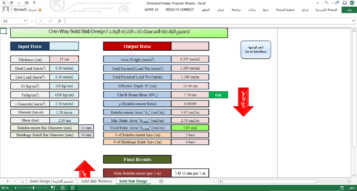Open the Ribbon Display Options icon
The width and height of the screenshot is (357, 191).
pos(26,3)
